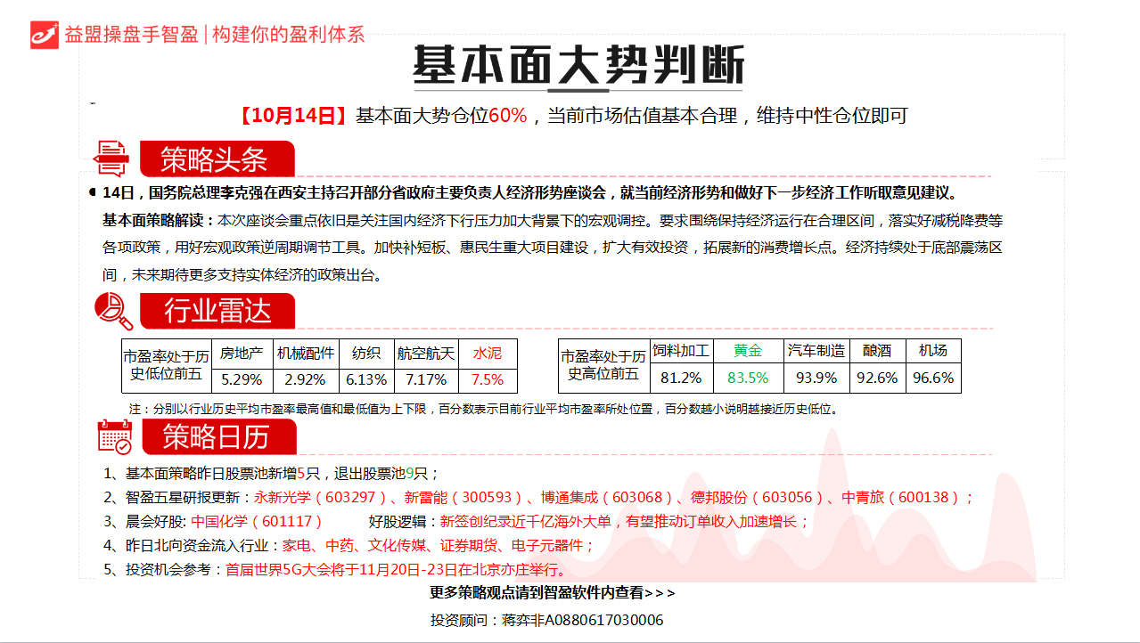The width and height of the screenshot is (1140, 643).
Task: Click the 投资顾问 蒋弈非 advisor line
Action: (546, 620)
